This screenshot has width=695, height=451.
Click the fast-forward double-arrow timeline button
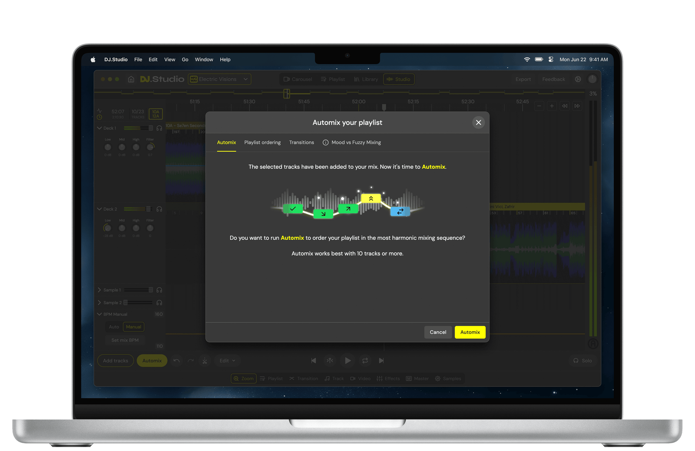577,106
